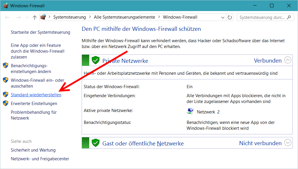Collapse the Private Netzwerke section
298x169 pixels.
pos(288,60)
